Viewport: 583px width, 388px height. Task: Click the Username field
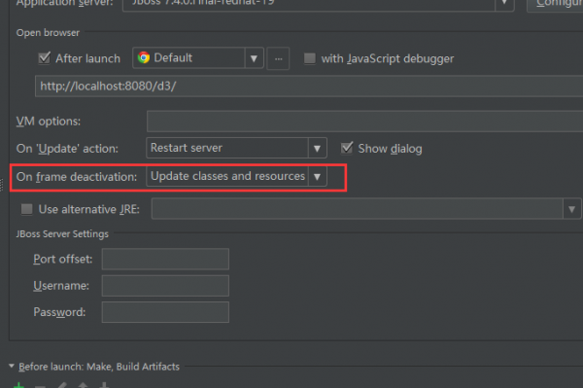click(x=165, y=286)
